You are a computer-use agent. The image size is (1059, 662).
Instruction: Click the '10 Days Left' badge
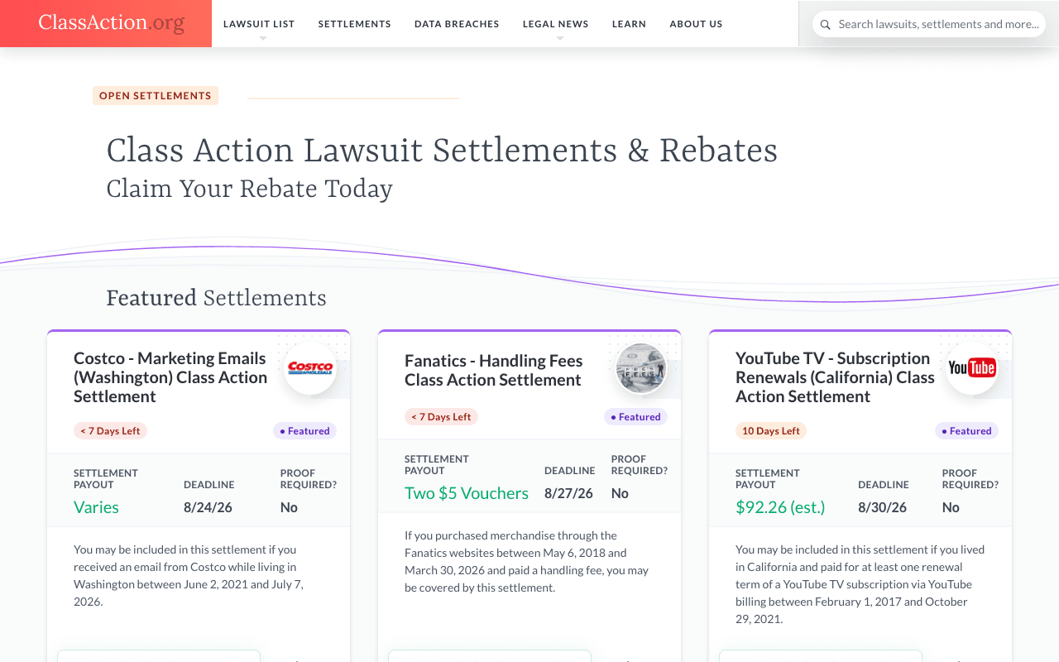click(x=771, y=431)
